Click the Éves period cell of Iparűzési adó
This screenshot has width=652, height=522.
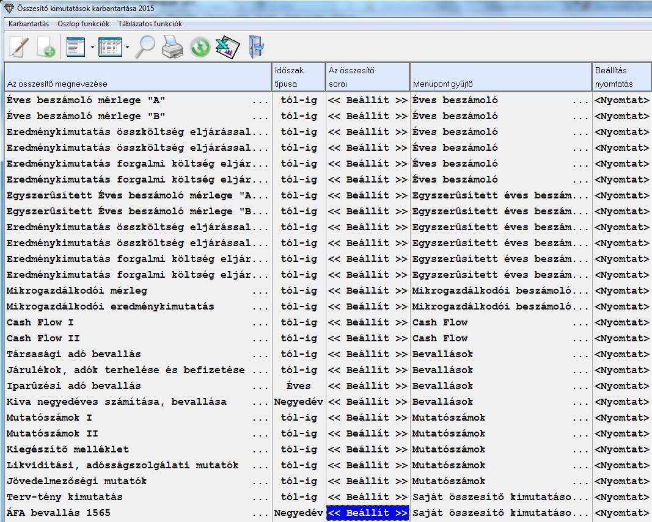[299, 386]
